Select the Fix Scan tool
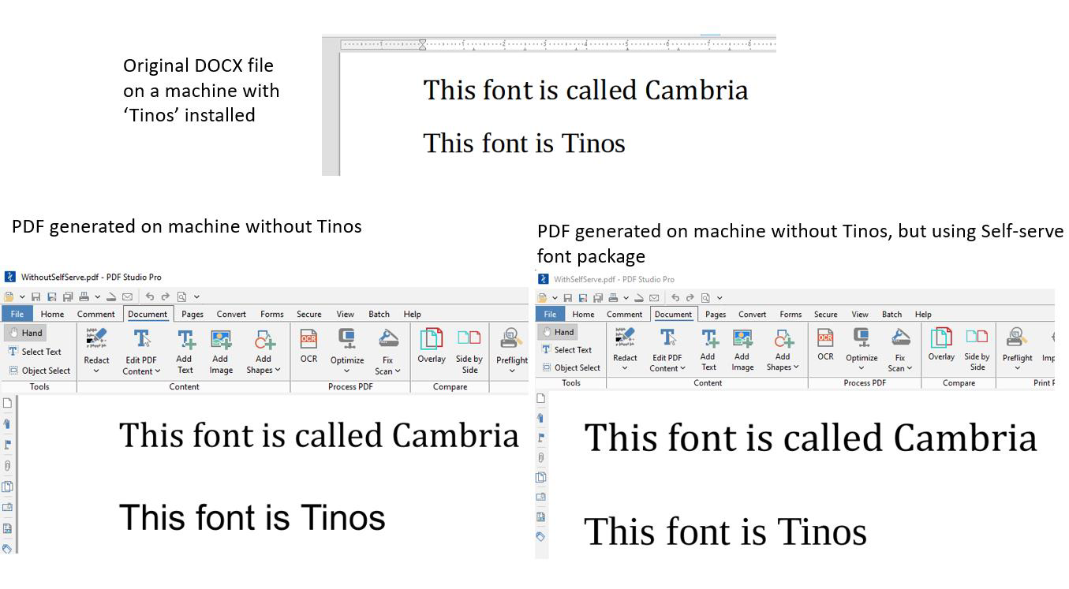The width and height of the screenshot is (1069, 589). tap(387, 349)
